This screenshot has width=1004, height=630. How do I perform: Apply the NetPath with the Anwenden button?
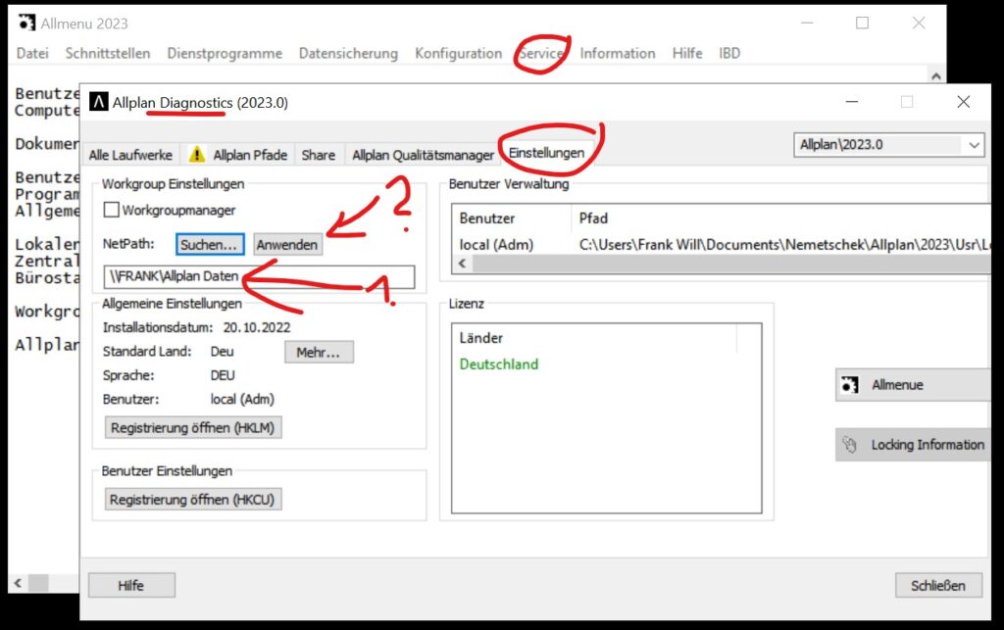coord(286,244)
